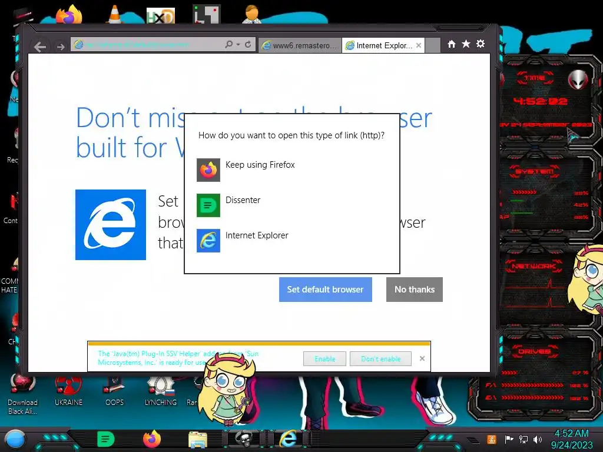Image resolution: width=603 pixels, height=452 pixels.
Task: Close the Internet Explor... tab
Action: click(419, 45)
